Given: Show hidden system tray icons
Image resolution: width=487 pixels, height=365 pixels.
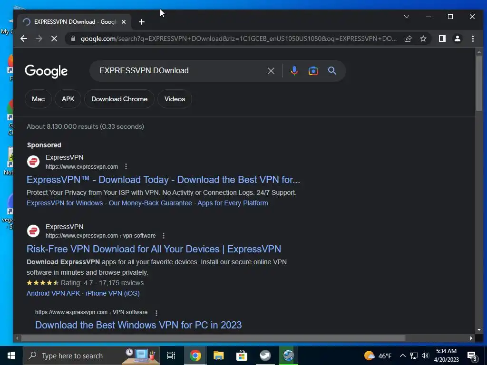Looking at the screenshot, I should 402,355.
